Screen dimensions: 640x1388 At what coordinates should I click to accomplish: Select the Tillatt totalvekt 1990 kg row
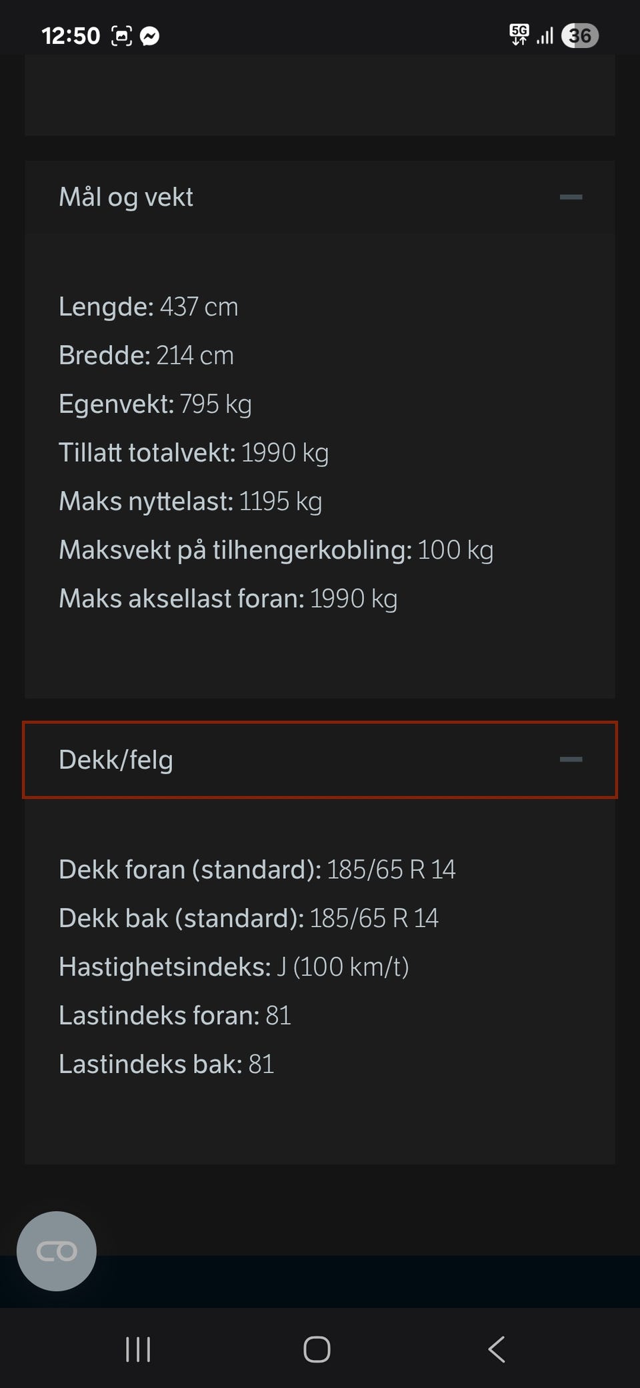click(x=193, y=452)
